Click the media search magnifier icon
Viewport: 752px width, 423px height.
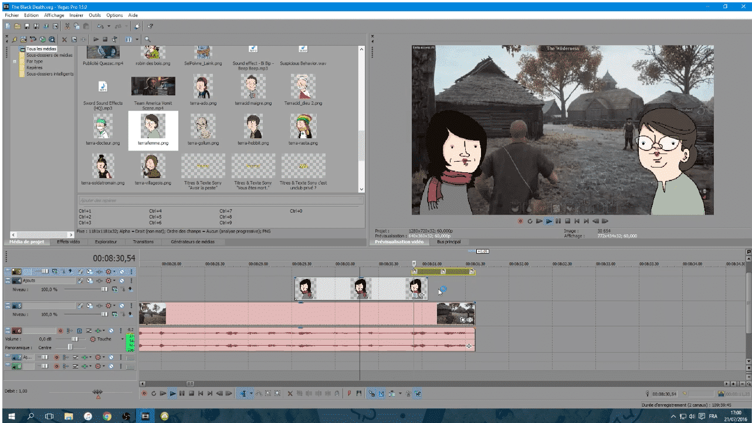pos(147,39)
